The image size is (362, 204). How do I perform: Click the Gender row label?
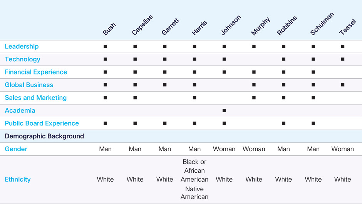tap(16, 149)
